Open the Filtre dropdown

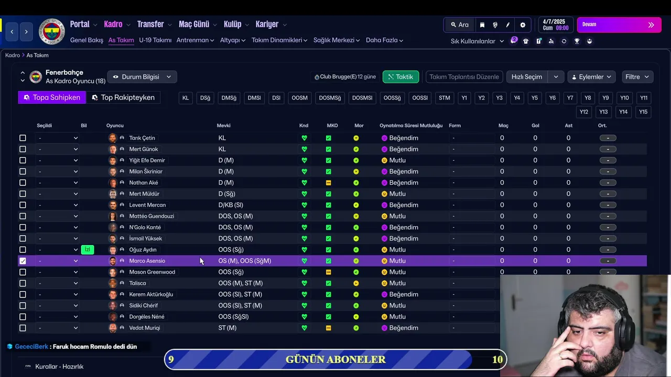click(x=637, y=77)
